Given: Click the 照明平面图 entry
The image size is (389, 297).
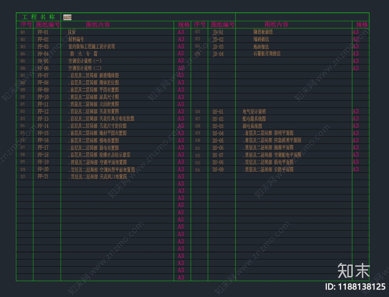Looking at the screenshot, I should [x=268, y=133].
